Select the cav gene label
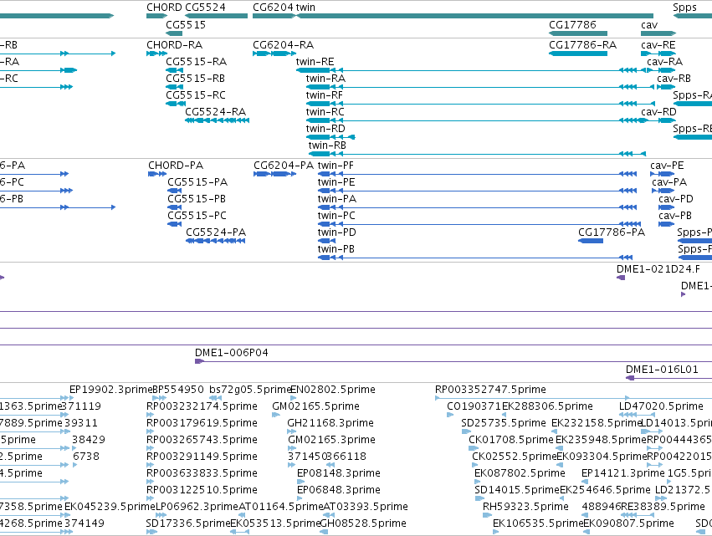This screenshot has width=712, height=536. coord(649,25)
